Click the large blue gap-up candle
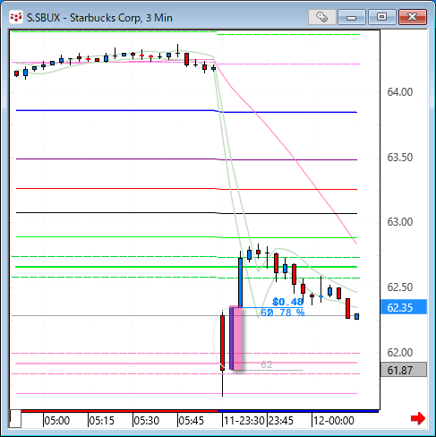This screenshot has height=437, width=436. click(240, 282)
